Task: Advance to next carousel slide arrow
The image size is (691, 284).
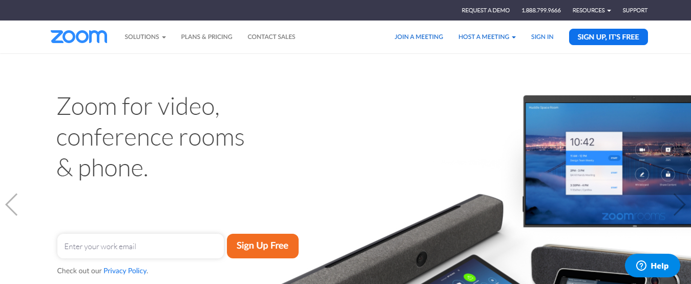Action: (x=679, y=205)
